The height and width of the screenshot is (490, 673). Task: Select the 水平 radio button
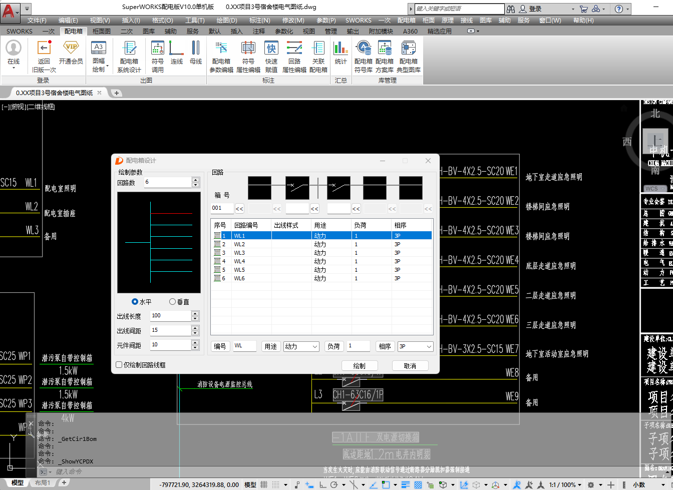pyautogui.click(x=135, y=302)
